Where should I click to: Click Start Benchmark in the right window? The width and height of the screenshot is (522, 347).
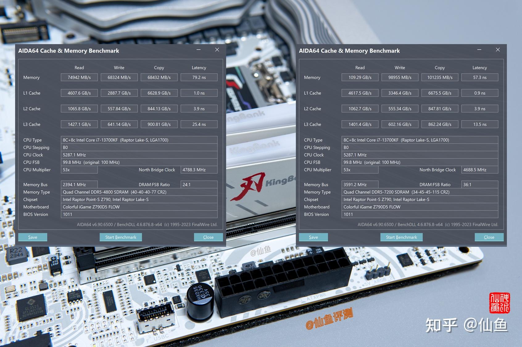401,237
